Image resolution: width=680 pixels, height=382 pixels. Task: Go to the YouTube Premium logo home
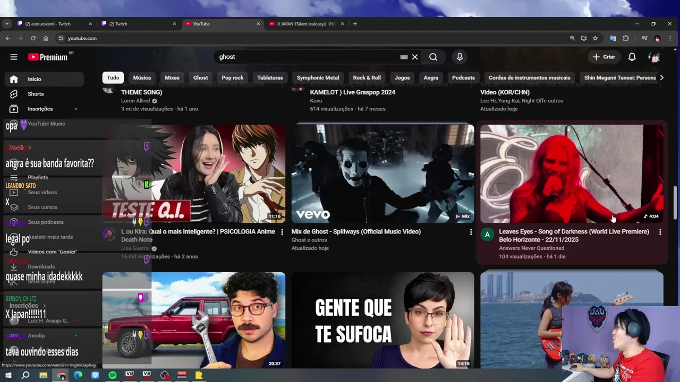(47, 57)
